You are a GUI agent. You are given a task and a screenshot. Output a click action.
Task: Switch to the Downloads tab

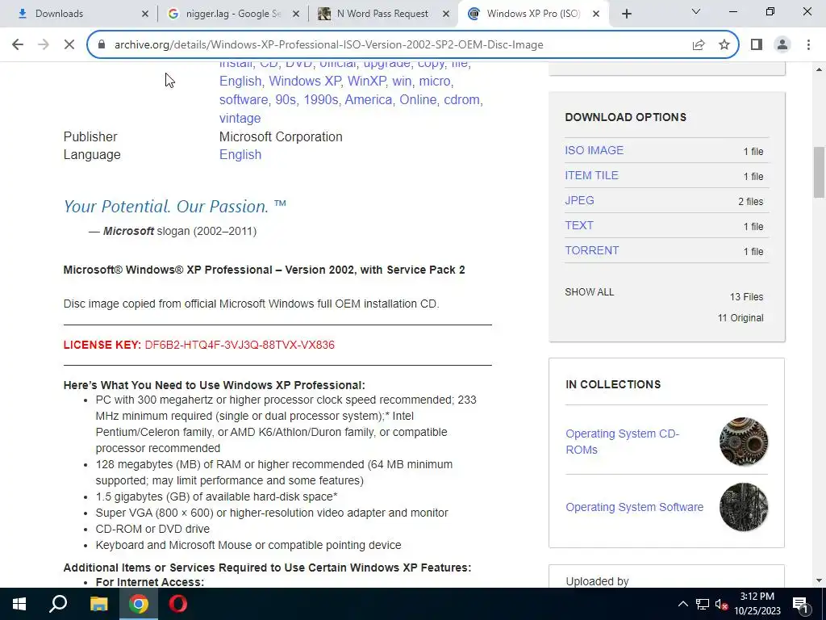coord(78,15)
